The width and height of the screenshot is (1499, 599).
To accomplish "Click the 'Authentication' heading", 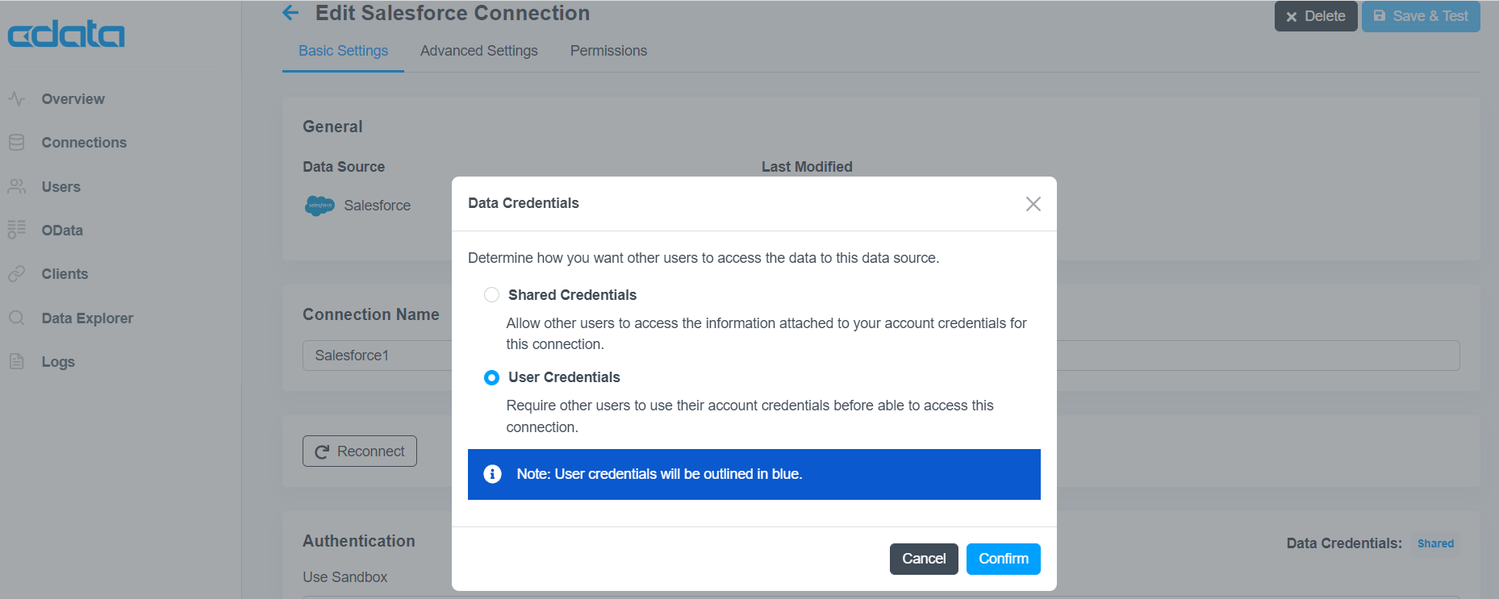I will 359,541.
